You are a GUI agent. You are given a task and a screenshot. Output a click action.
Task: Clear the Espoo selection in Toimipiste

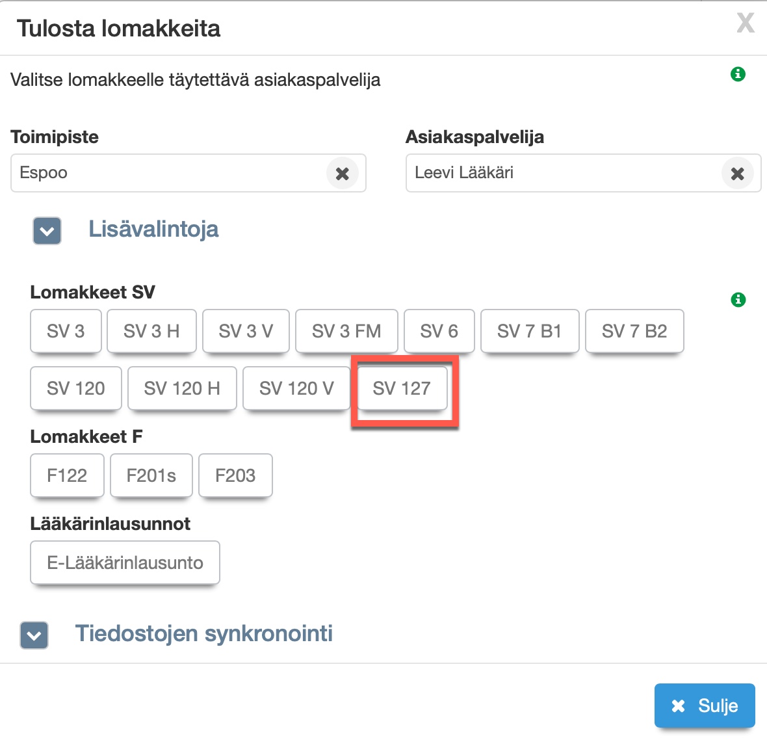point(342,174)
